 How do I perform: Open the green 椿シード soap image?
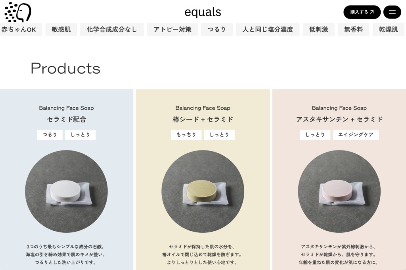pos(203,191)
